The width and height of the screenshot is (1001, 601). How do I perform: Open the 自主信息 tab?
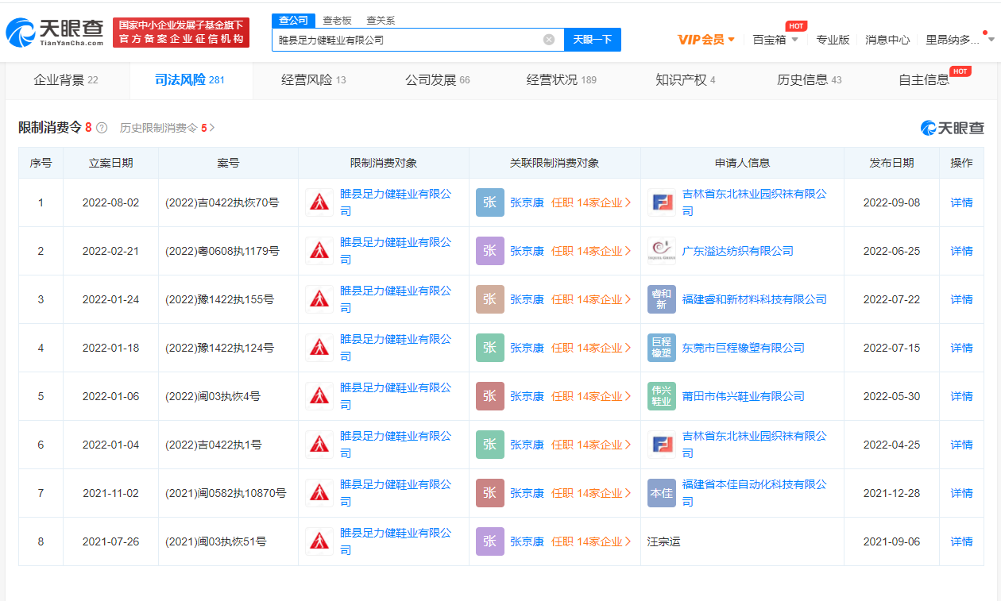(x=924, y=79)
